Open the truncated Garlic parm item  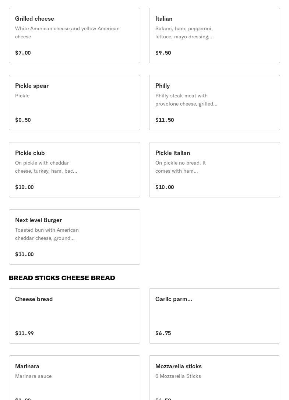(214, 316)
